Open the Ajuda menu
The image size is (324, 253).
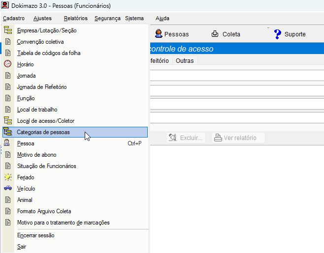[162, 18]
